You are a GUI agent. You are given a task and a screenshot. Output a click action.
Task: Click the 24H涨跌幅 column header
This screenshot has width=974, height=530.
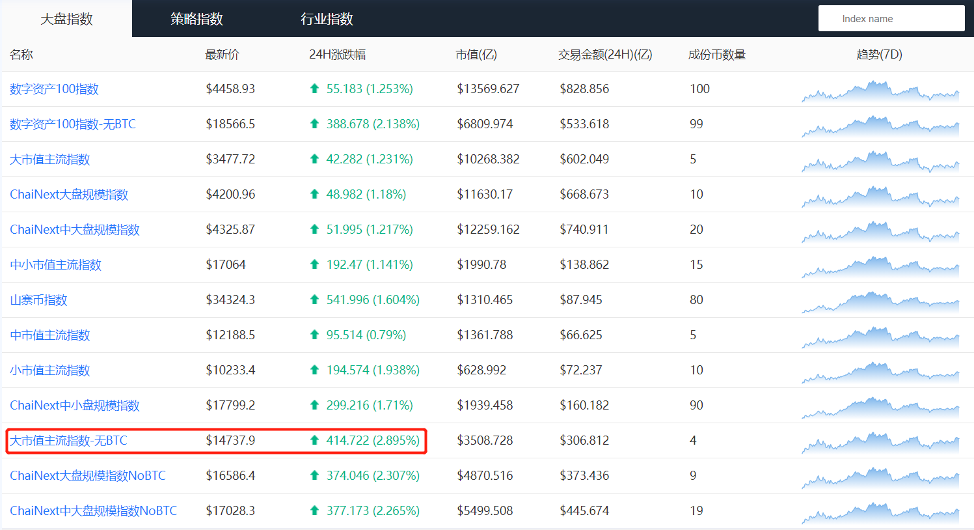pos(337,55)
